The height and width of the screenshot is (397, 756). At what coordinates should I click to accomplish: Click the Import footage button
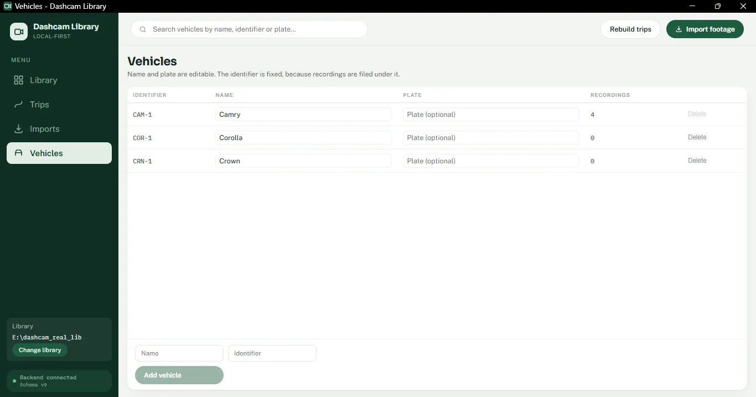(705, 29)
